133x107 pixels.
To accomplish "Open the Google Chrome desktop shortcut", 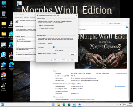I will (4, 76).
